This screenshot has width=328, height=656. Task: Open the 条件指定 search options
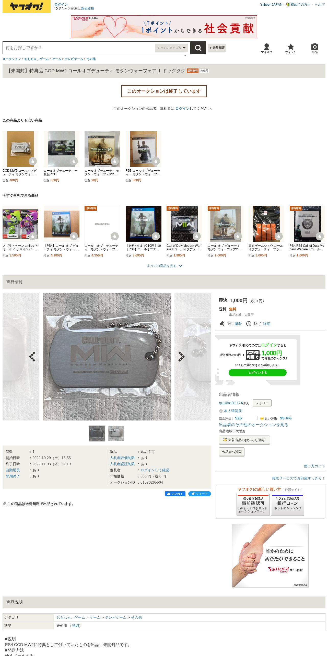(x=217, y=48)
